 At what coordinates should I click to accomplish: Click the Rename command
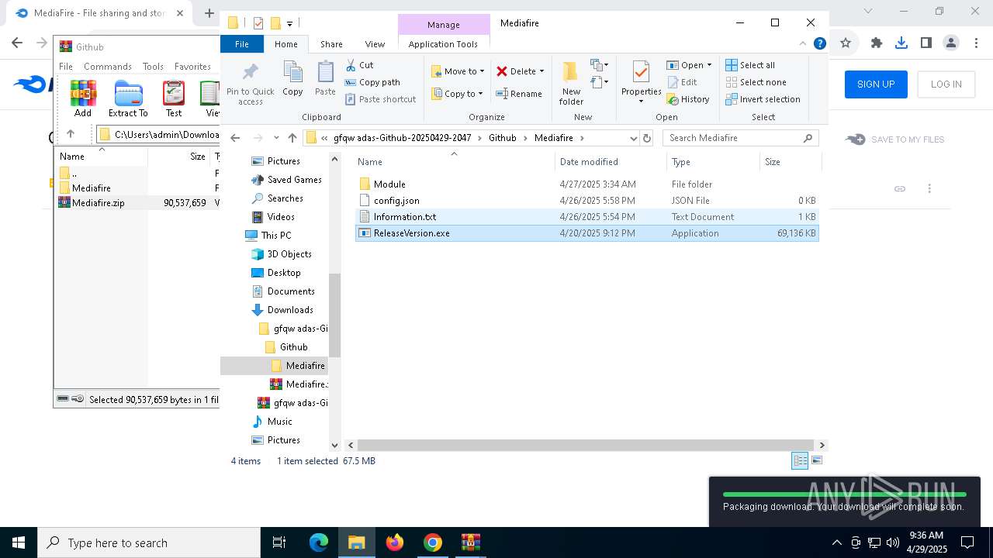[x=519, y=94]
